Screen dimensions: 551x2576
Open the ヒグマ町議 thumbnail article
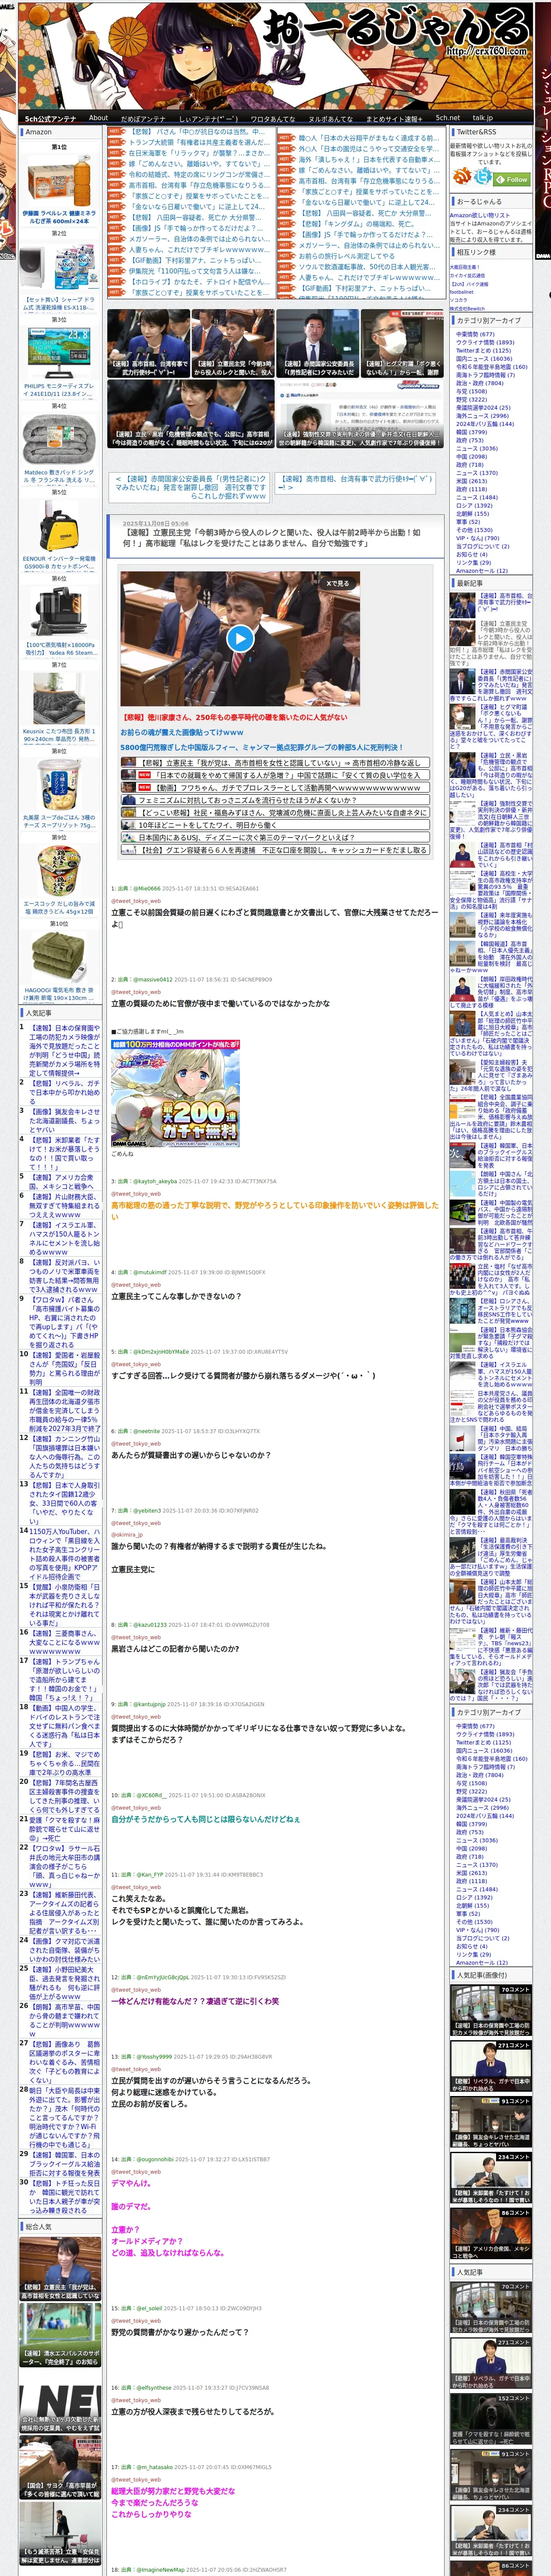coord(402,343)
